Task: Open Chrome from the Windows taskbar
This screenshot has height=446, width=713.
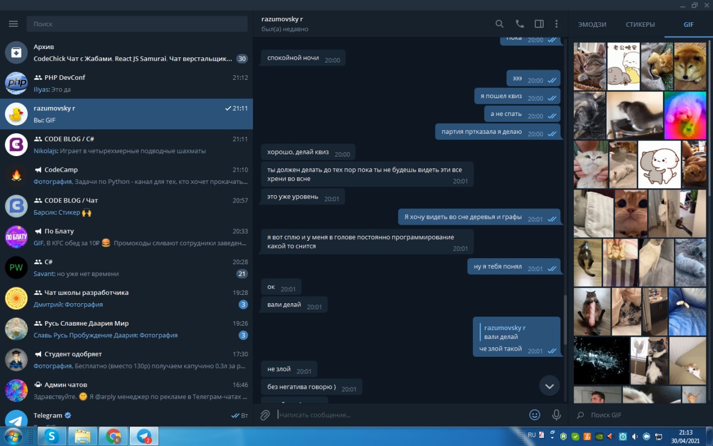Action: (x=114, y=436)
